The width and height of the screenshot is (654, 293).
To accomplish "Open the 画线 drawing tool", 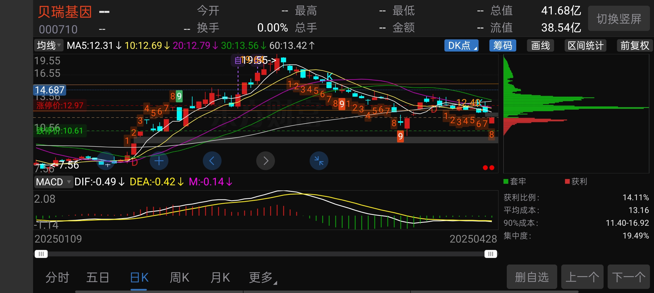I will click(x=540, y=45).
